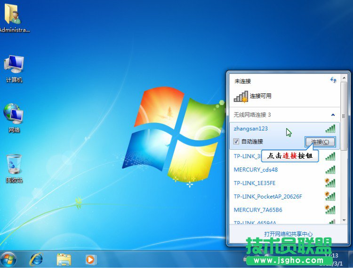Select the MERCURY_cds48 network

(x=256, y=169)
